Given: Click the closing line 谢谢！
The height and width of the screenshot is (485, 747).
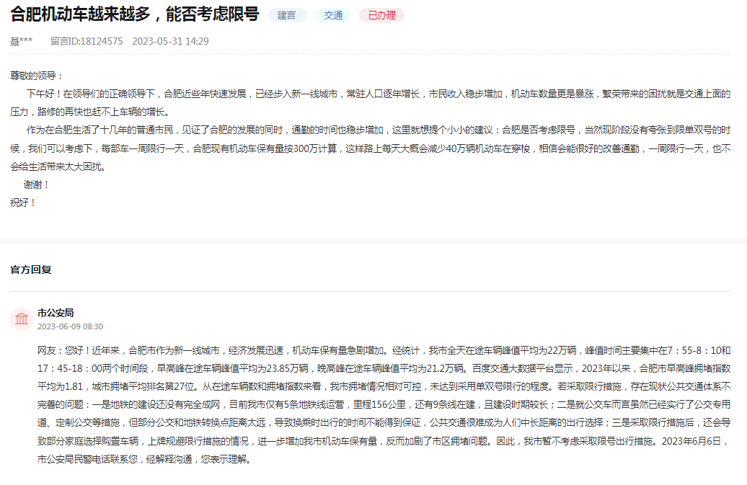Looking at the screenshot, I should (37, 184).
